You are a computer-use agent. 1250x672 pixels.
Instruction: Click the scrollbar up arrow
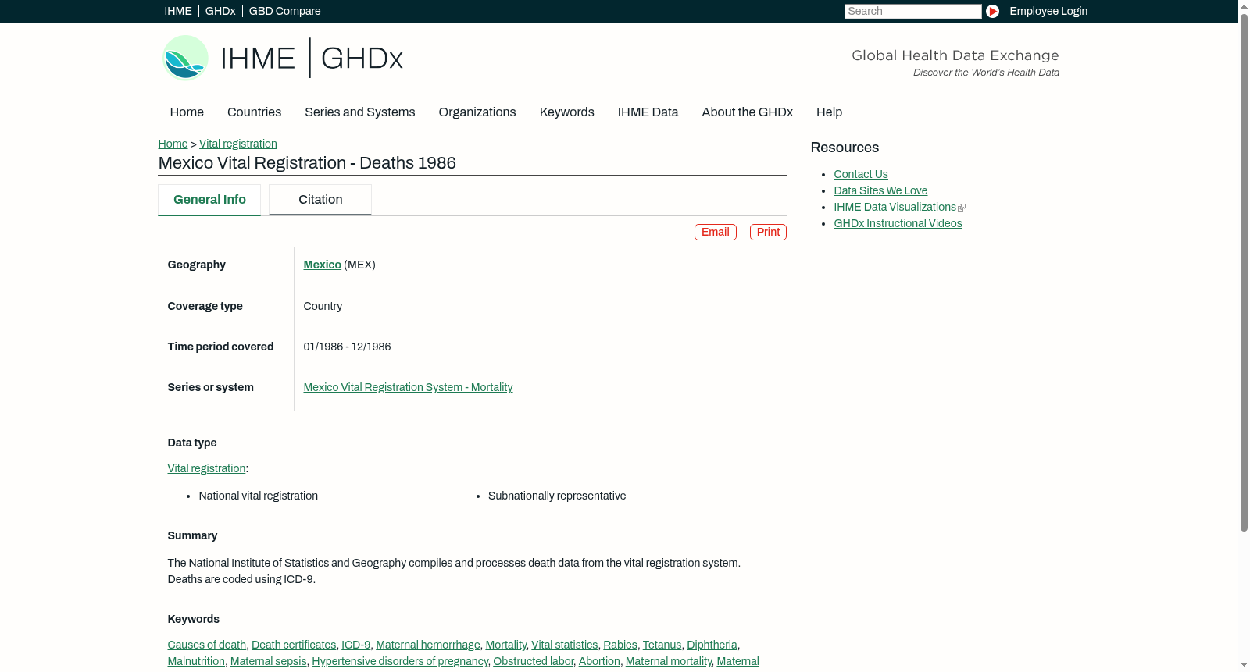1244,5
